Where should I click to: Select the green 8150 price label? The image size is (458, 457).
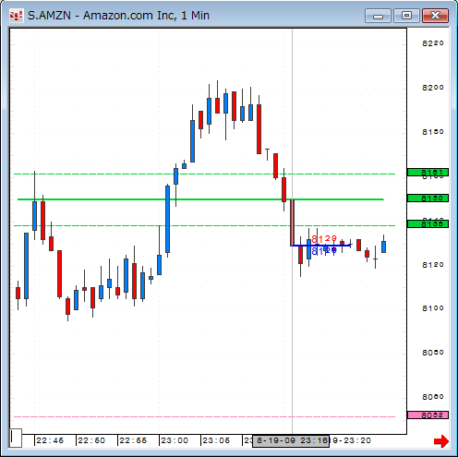pyautogui.click(x=428, y=198)
